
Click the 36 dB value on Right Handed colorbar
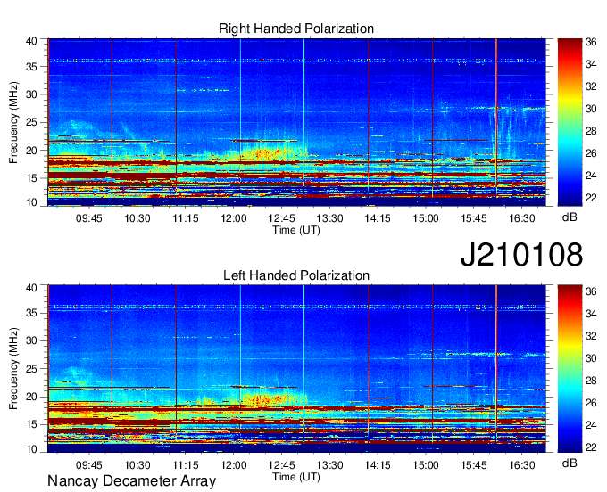591,42
